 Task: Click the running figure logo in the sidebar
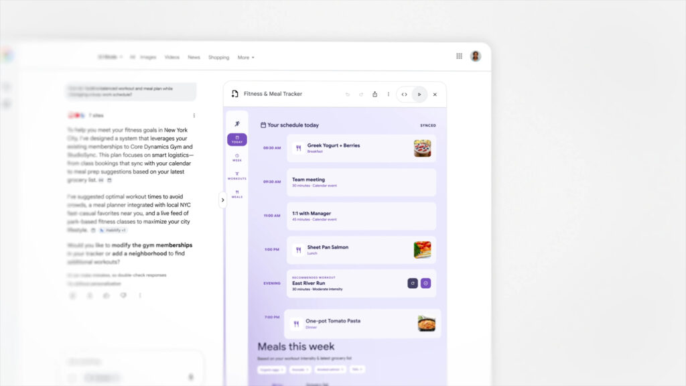click(x=237, y=123)
